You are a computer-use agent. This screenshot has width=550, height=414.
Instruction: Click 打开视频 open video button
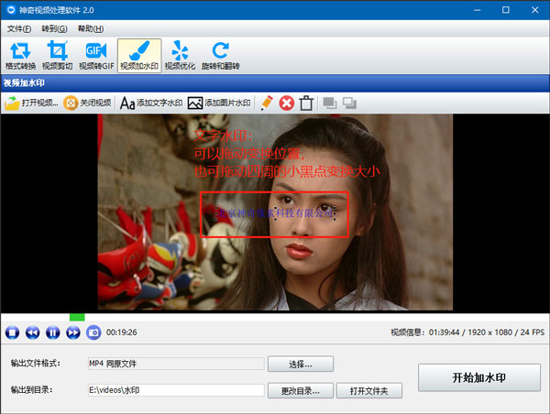pos(31,103)
